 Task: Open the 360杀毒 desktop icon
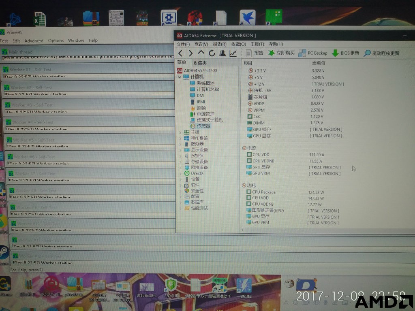[x=171, y=288]
